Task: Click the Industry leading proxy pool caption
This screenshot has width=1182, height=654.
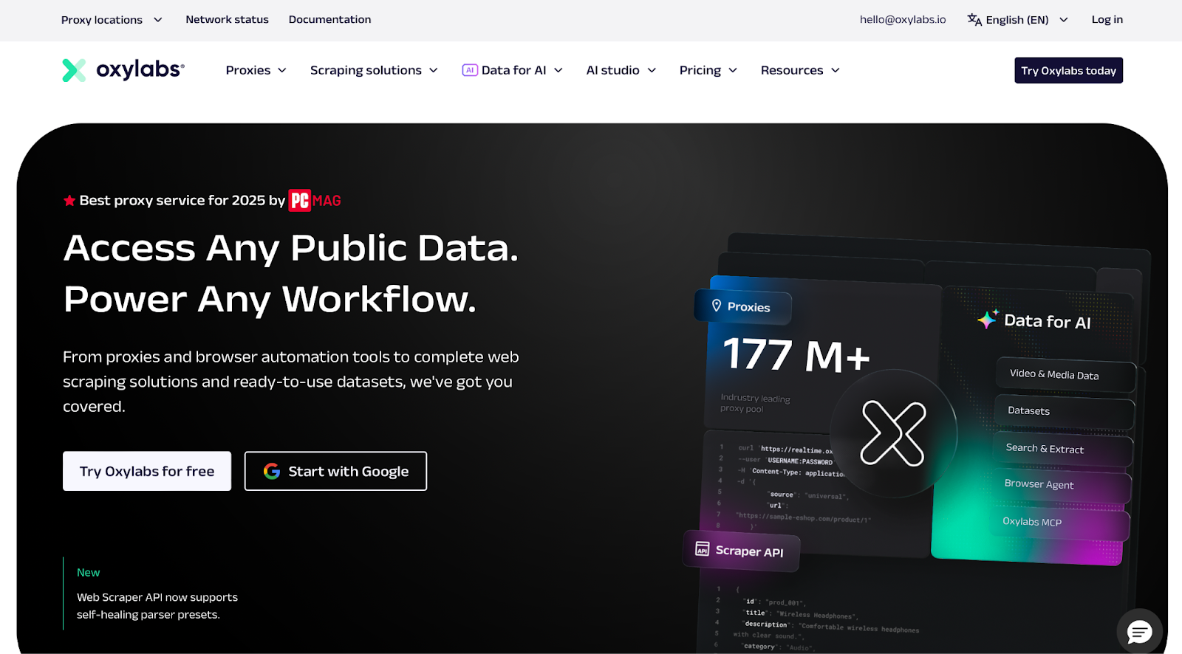Action: coord(755,403)
